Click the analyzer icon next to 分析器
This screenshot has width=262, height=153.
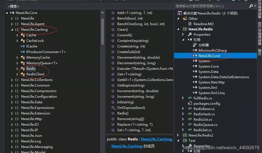tap(195, 45)
